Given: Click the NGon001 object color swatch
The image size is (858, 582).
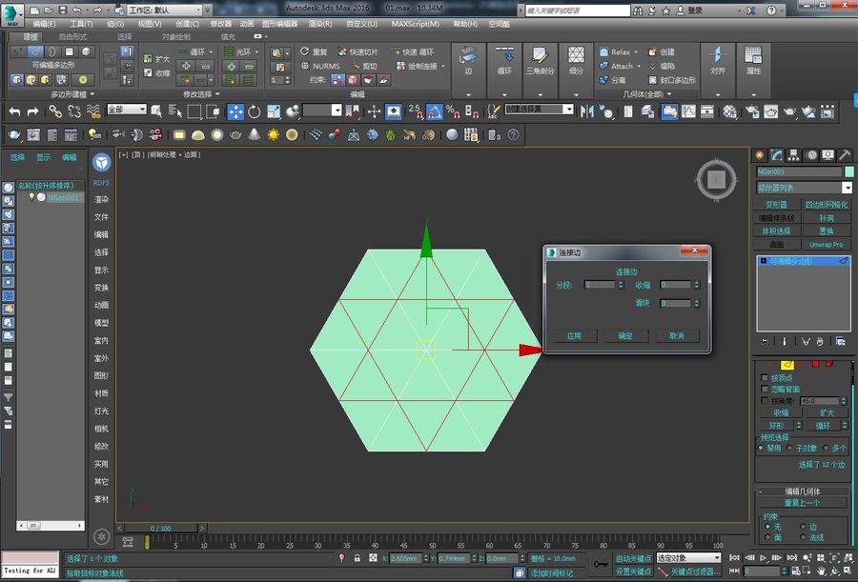Looking at the screenshot, I should tap(848, 171).
